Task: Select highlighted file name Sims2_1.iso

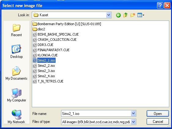Action: [x=46, y=60]
